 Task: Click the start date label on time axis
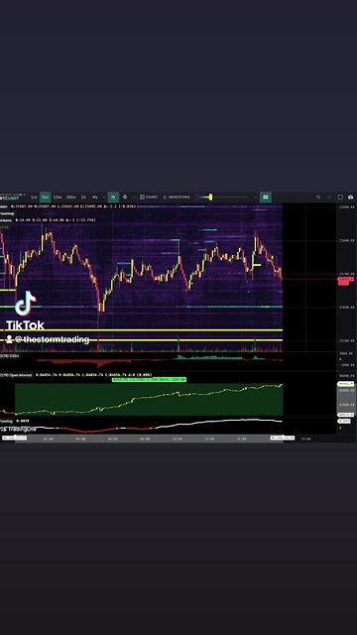point(14,439)
